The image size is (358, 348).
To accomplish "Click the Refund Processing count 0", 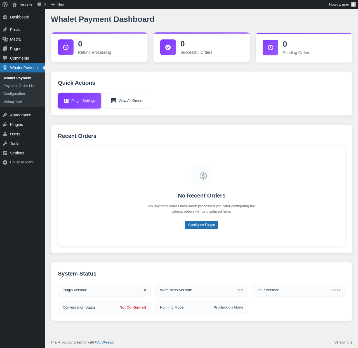I will click(80, 44).
